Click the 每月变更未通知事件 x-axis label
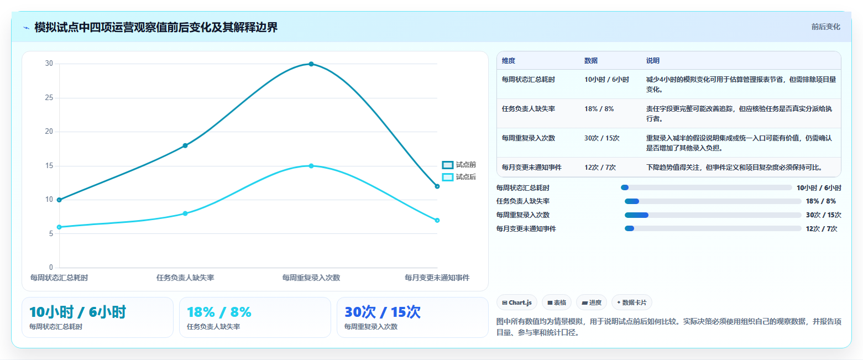The height and width of the screenshot is (360, 863). [437, 278]
